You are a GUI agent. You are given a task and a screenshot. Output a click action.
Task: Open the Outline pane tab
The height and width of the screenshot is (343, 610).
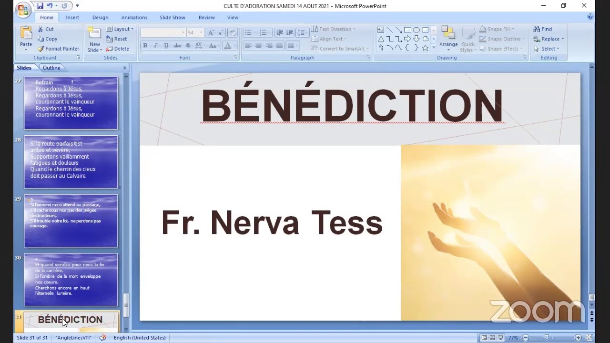click(51, 68)
